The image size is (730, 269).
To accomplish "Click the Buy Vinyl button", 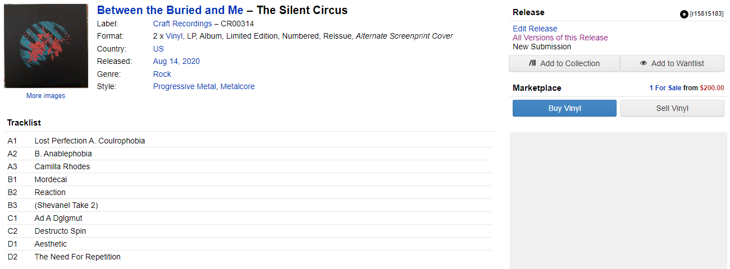I will (x=564, y=108).
